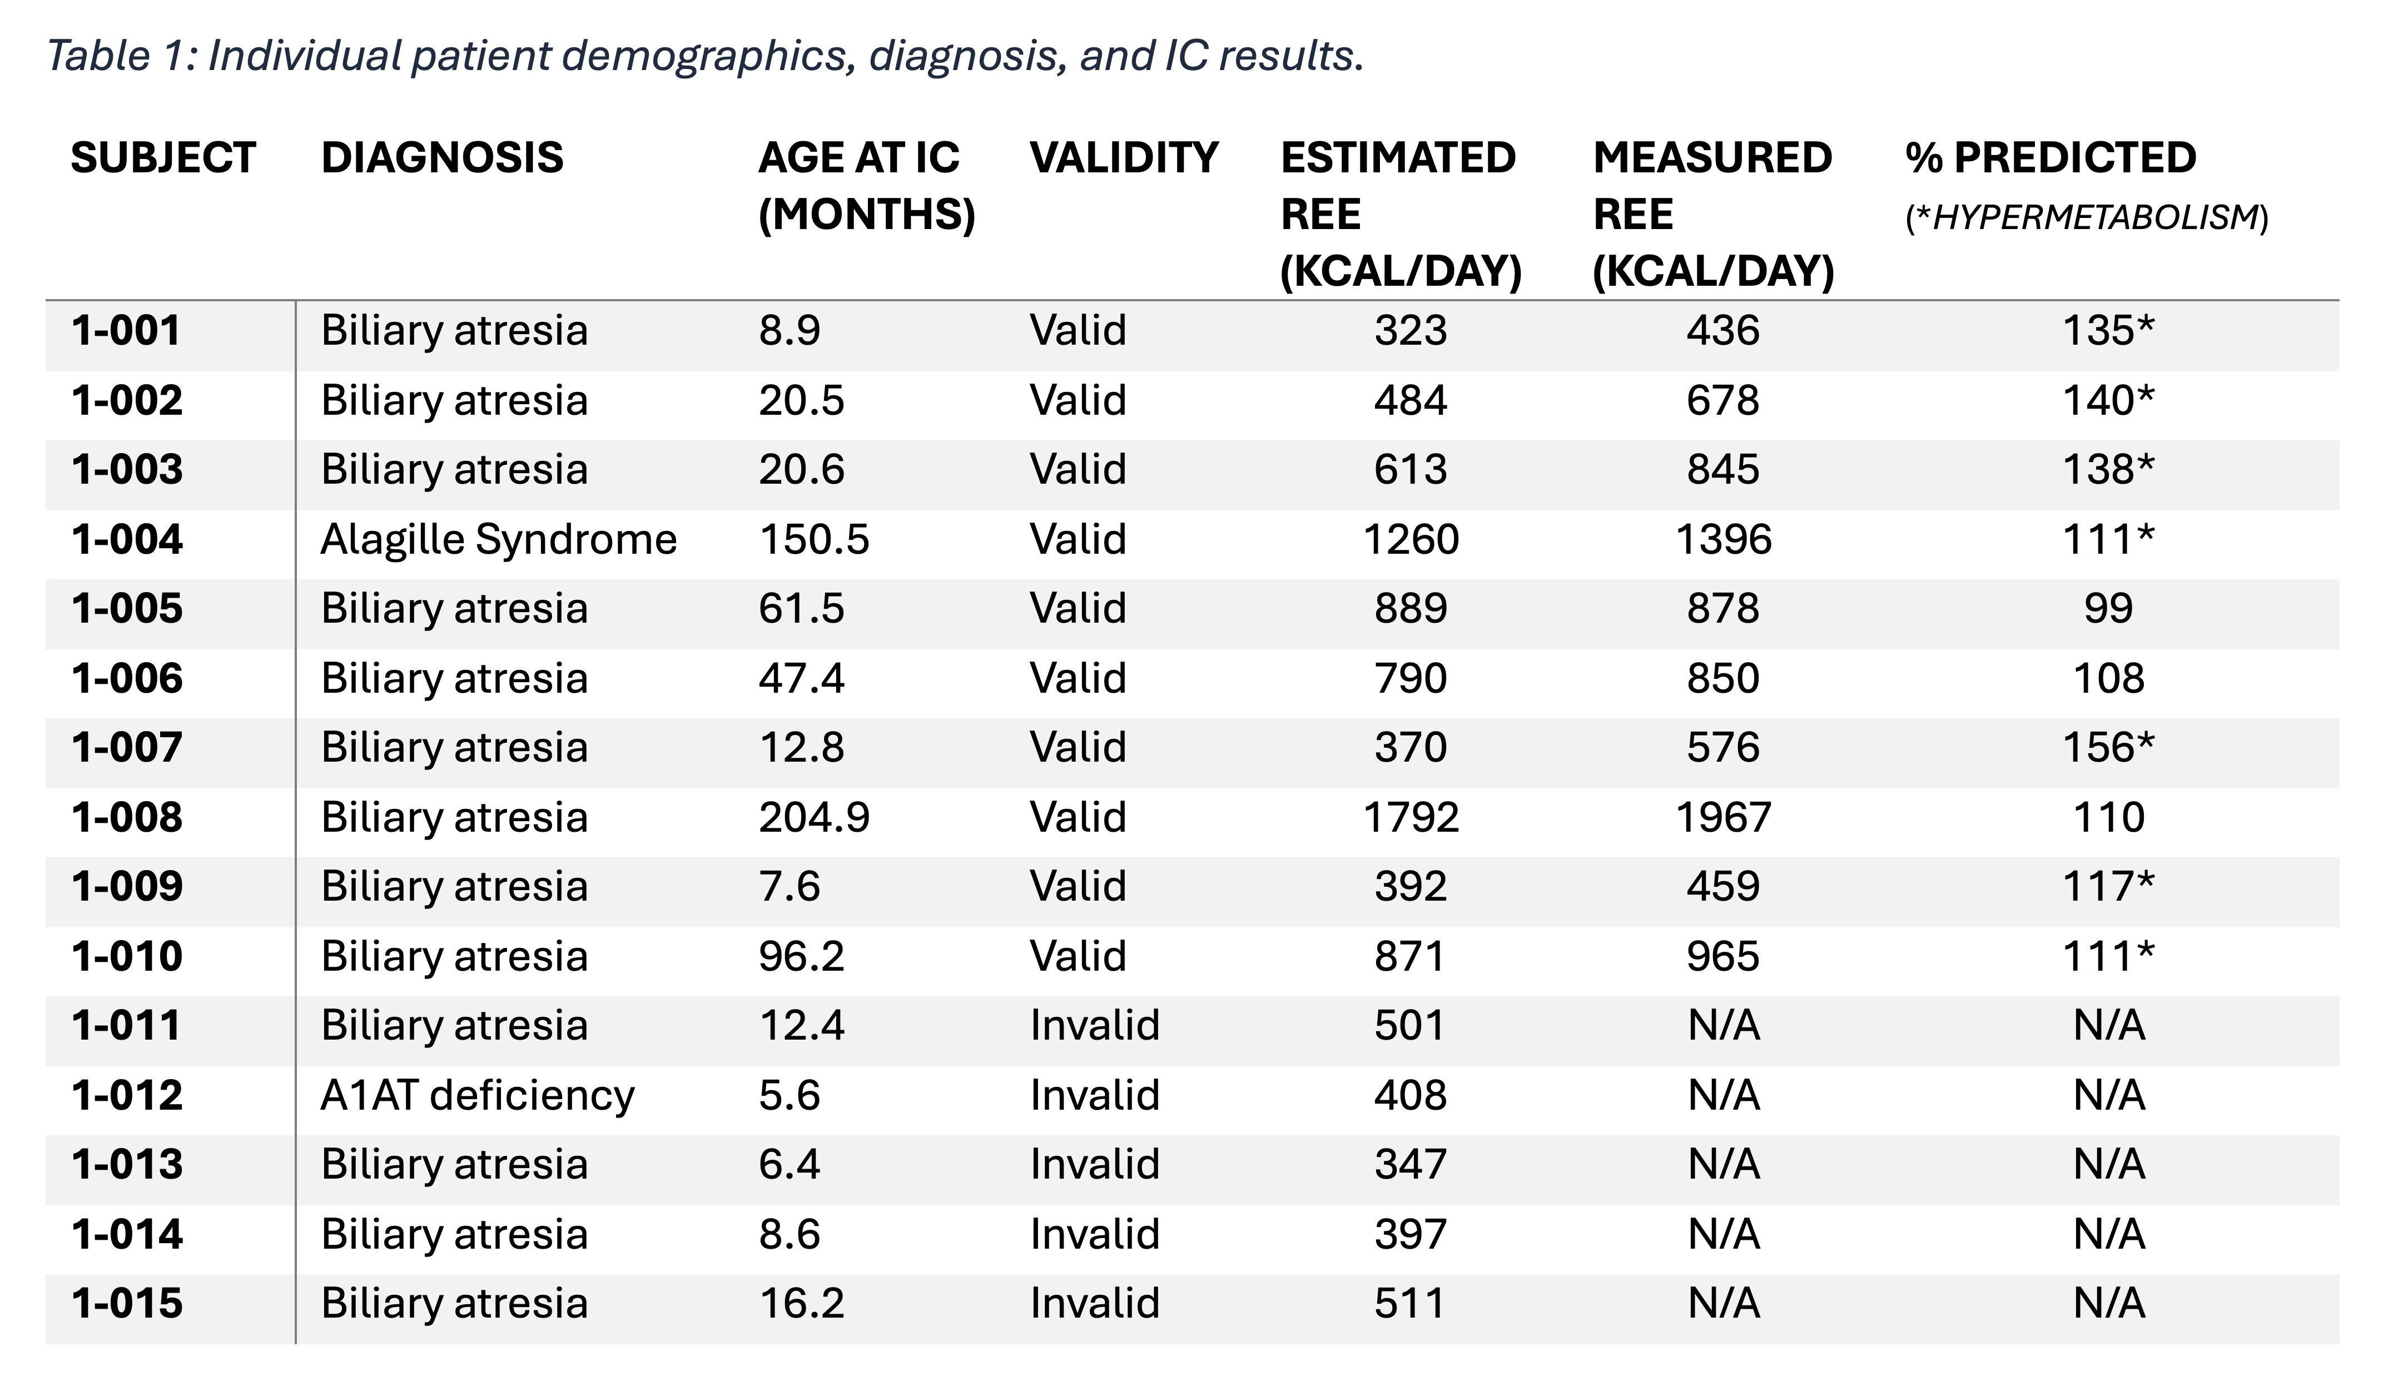The height and width of the screenshot is (1396, 2388).
Task: Select subject cell 1-015
Action: pos(127,1303)
